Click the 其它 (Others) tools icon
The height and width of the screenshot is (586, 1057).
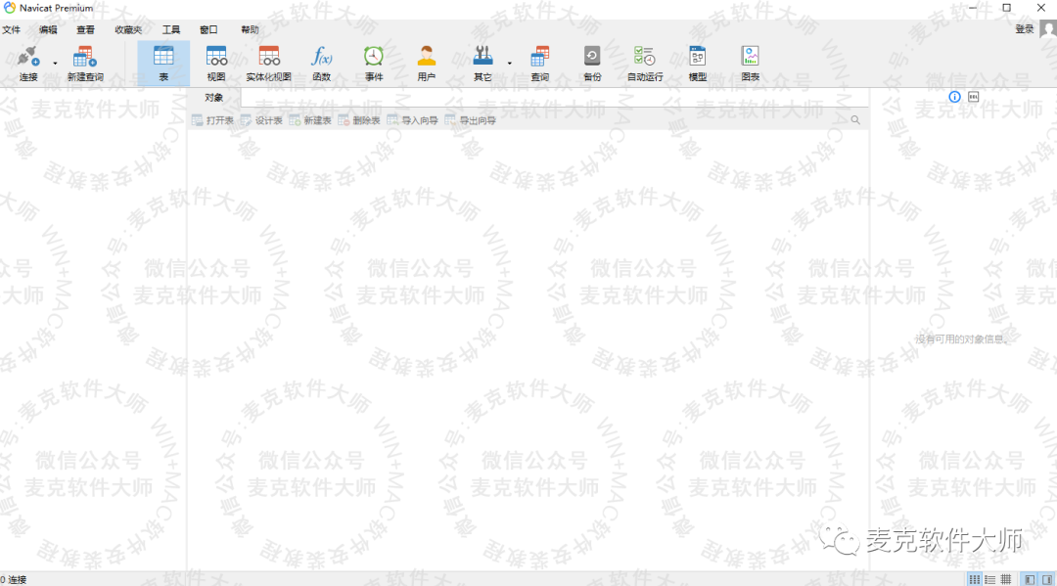pos(483,64)
